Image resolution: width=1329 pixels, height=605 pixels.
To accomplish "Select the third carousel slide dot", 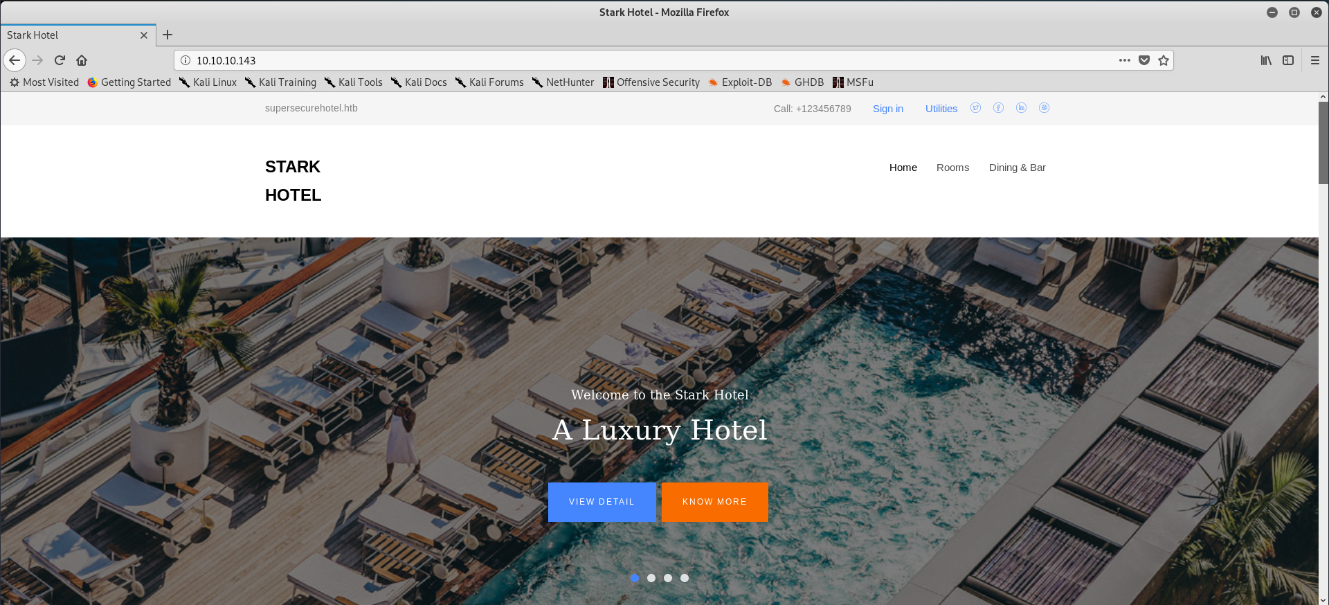I will 668,578.
